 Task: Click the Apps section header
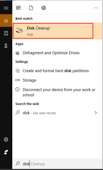pyautogui.click(x=19, y=44)
